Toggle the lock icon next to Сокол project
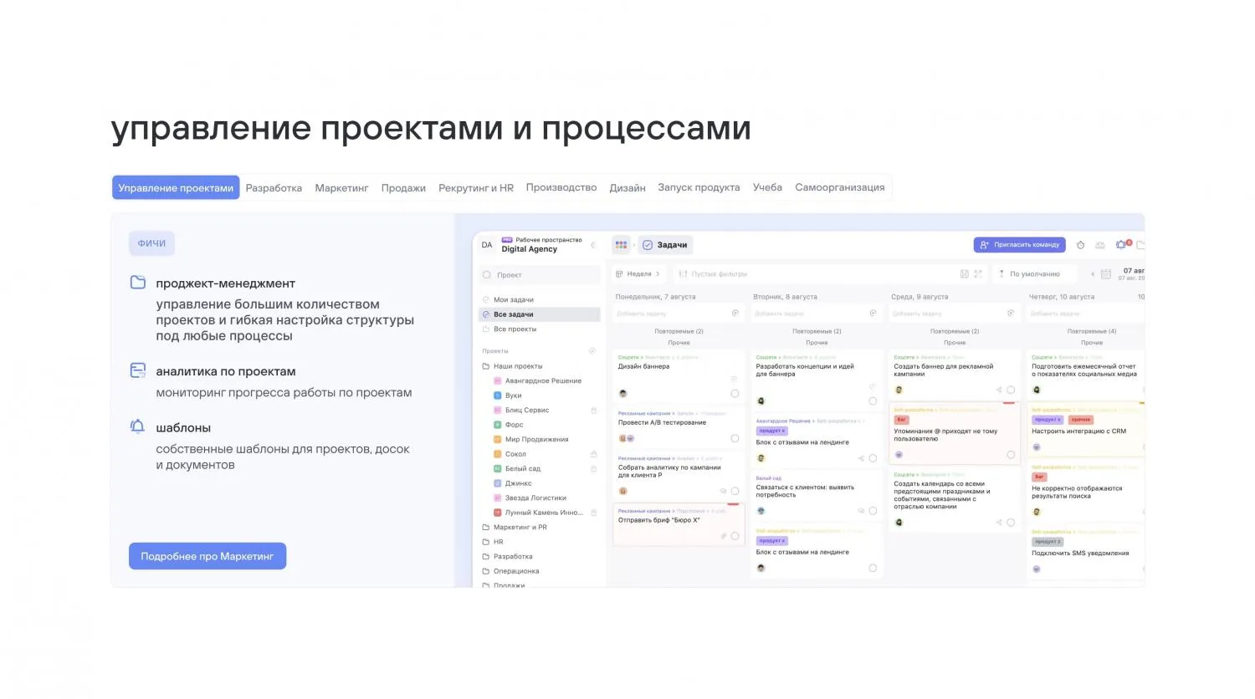 point(593,453)
